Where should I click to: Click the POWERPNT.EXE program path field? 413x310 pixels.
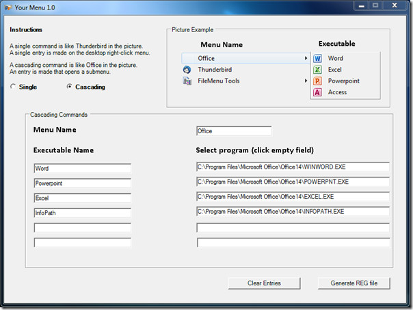click(x=293, y=182)
